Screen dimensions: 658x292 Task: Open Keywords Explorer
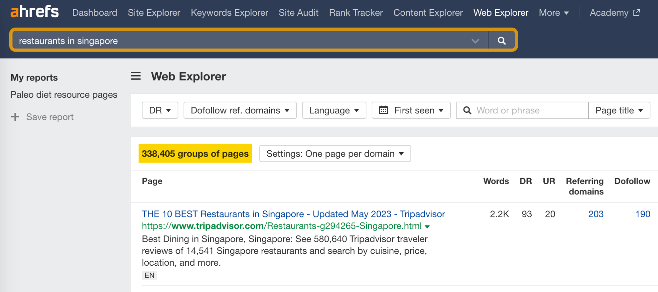(x=229, y=13)
